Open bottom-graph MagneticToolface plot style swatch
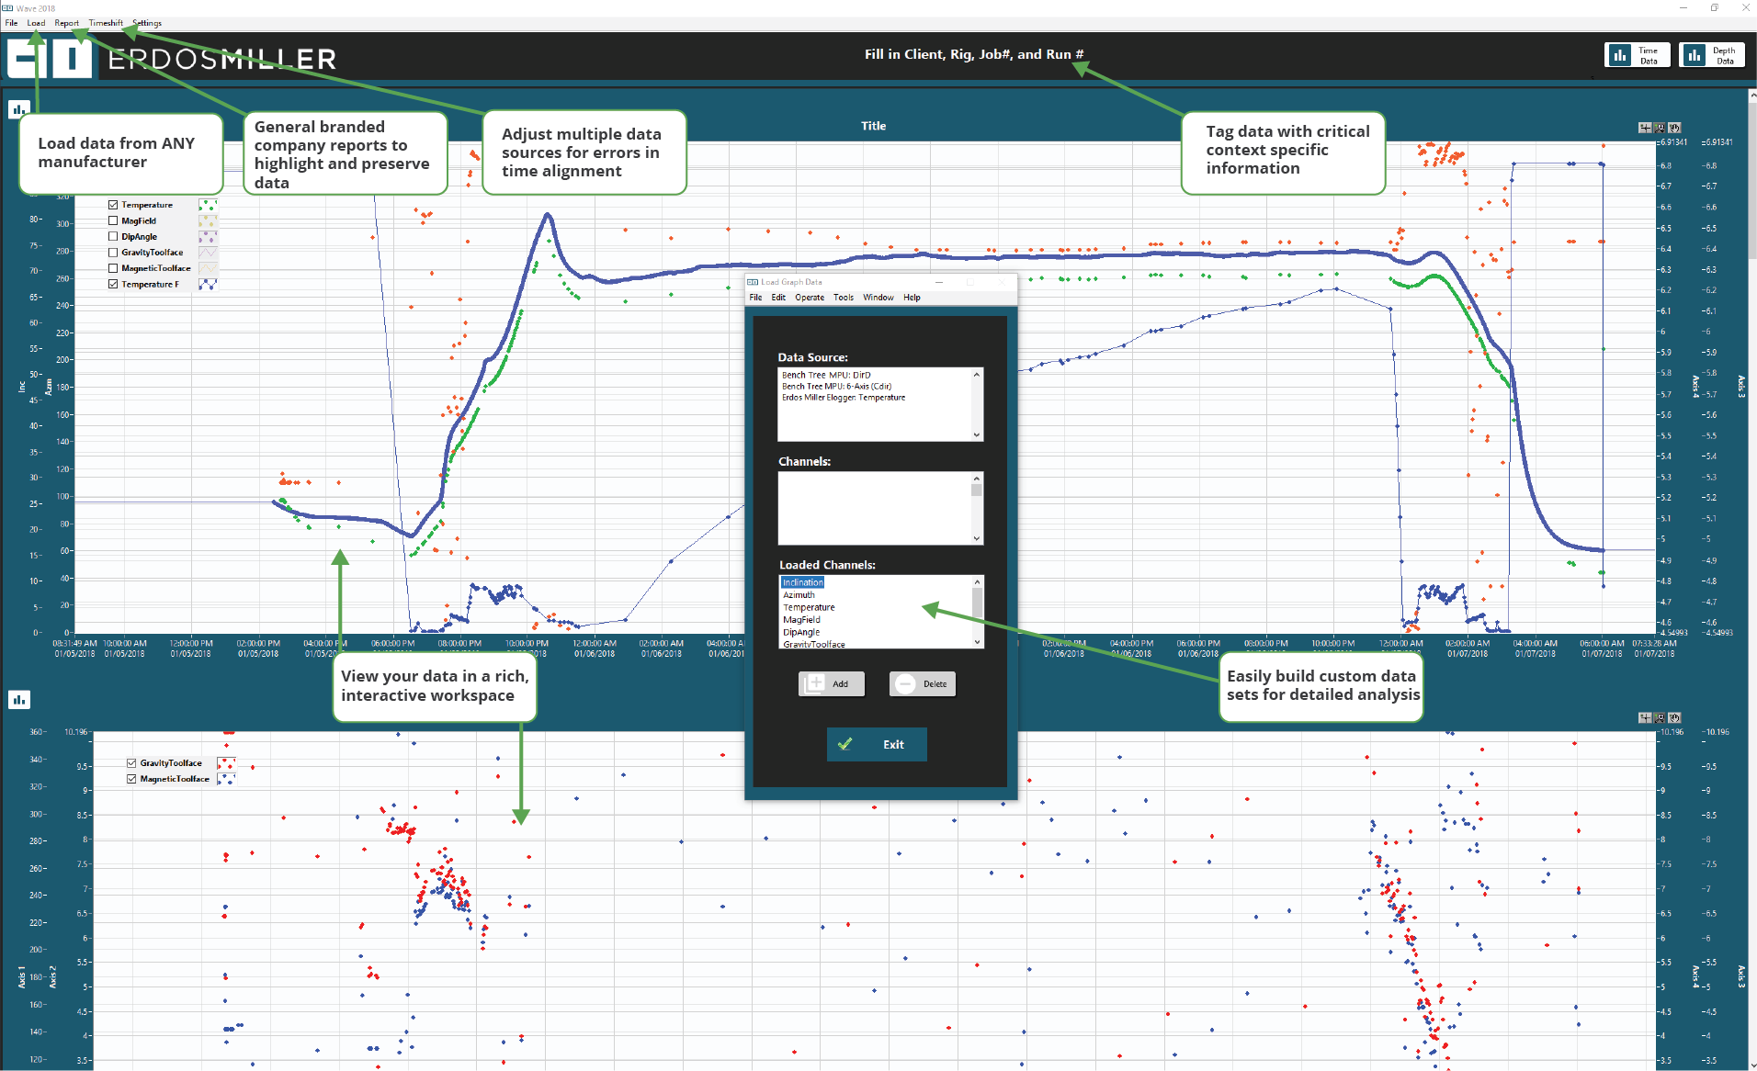This screenshot has height=1071, width=1757. click(x=227, y=779)
